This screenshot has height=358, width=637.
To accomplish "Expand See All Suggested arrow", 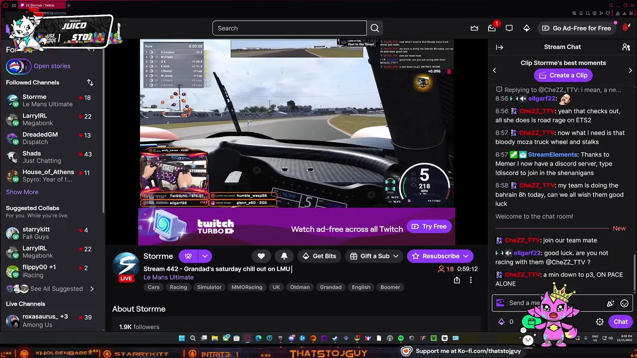I will (x=92, y=289).
